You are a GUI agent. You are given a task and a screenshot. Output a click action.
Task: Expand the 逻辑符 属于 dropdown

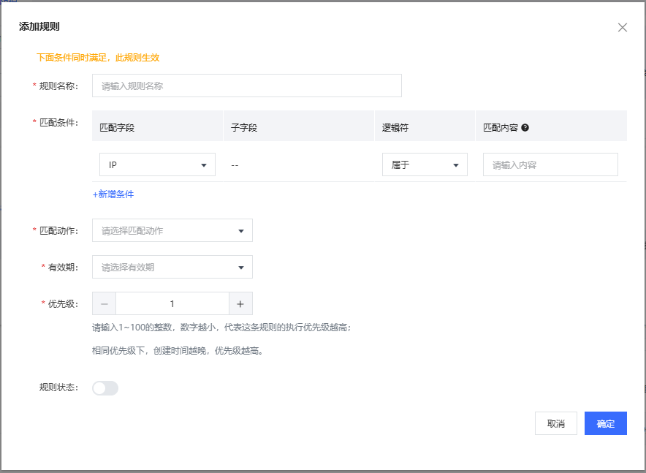(x=425, y=165)
